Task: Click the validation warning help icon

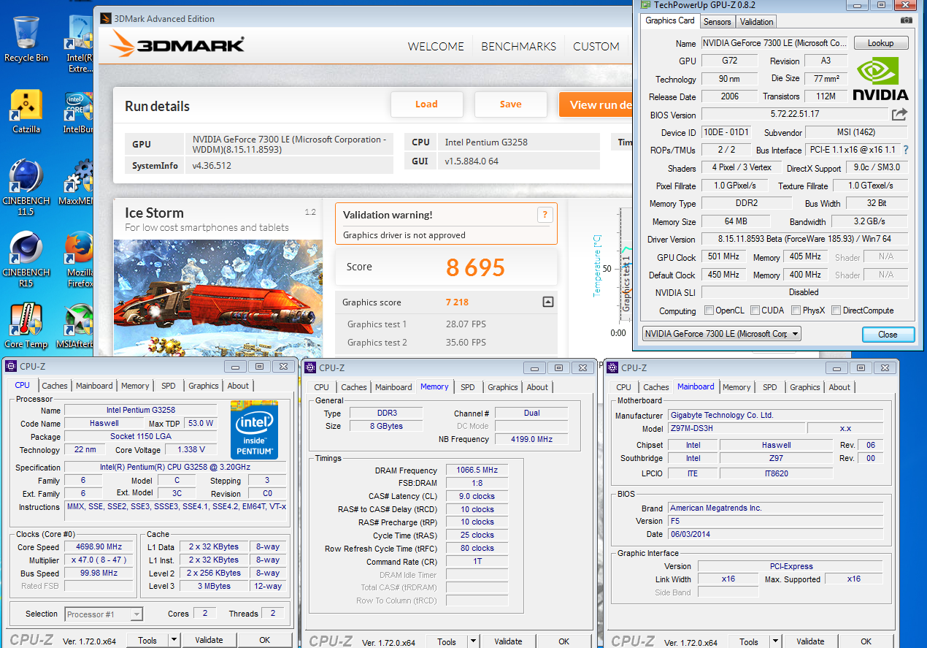Action: [x=544, y=215]
